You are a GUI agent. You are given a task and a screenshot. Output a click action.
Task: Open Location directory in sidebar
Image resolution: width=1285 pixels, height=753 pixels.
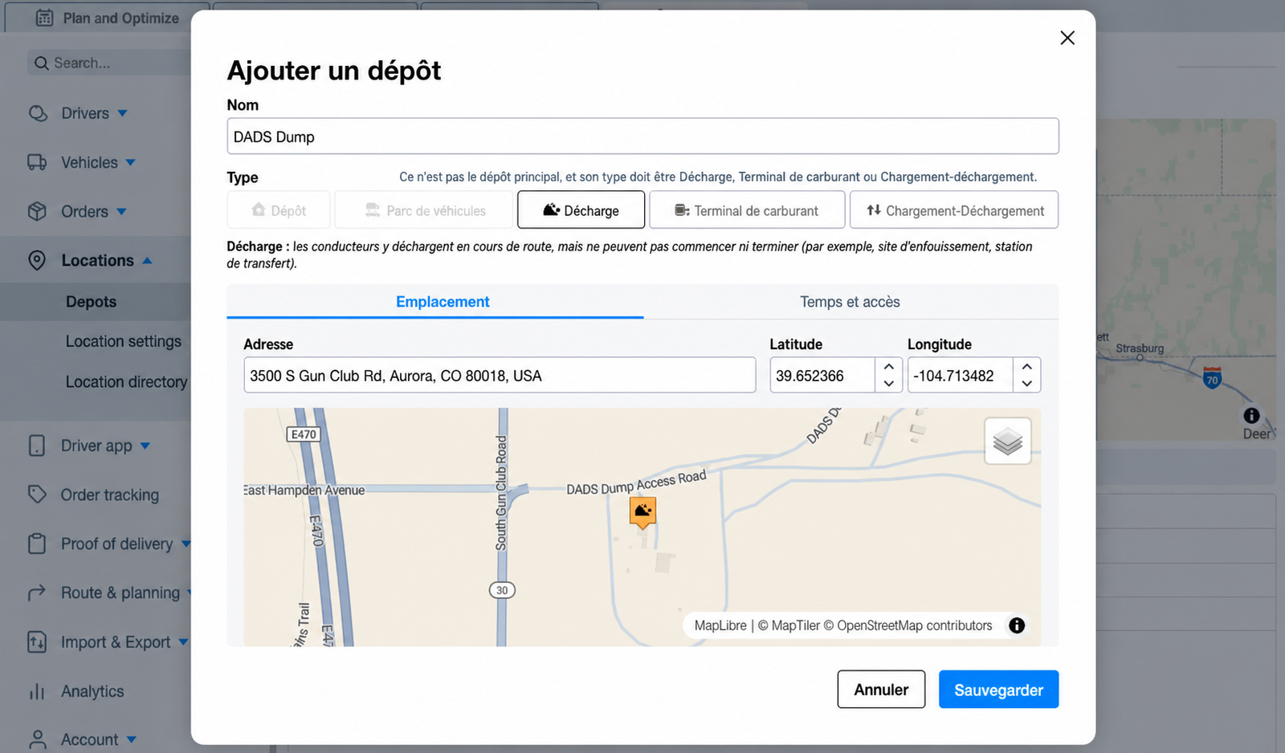tap(126, 382)
